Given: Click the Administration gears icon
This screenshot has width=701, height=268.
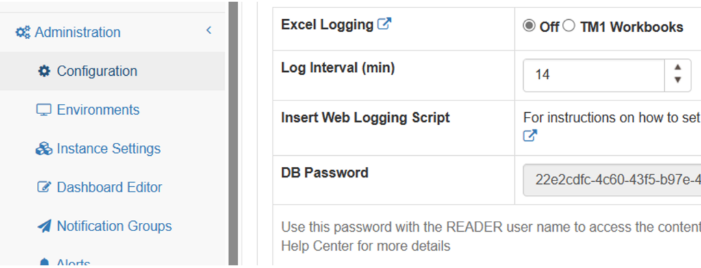Looking at the screenshot, I should tap(23, 32).
